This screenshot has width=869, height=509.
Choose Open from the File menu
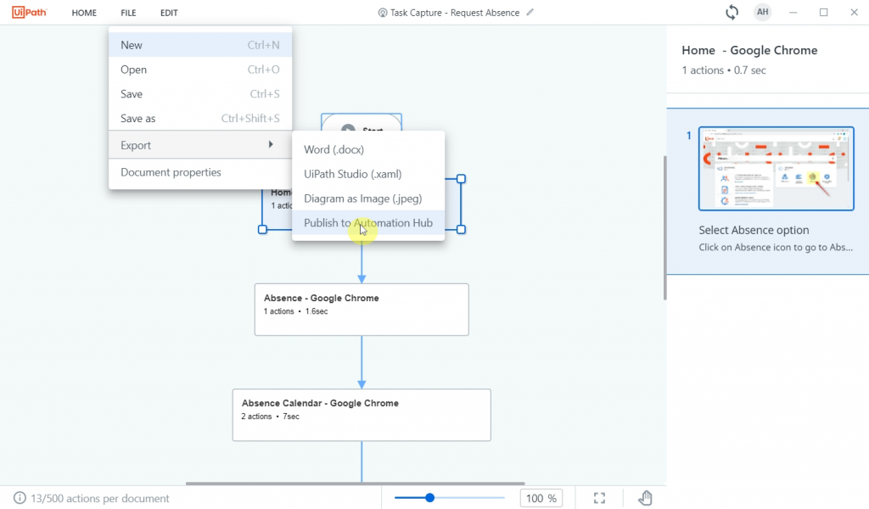coord(200,70)
